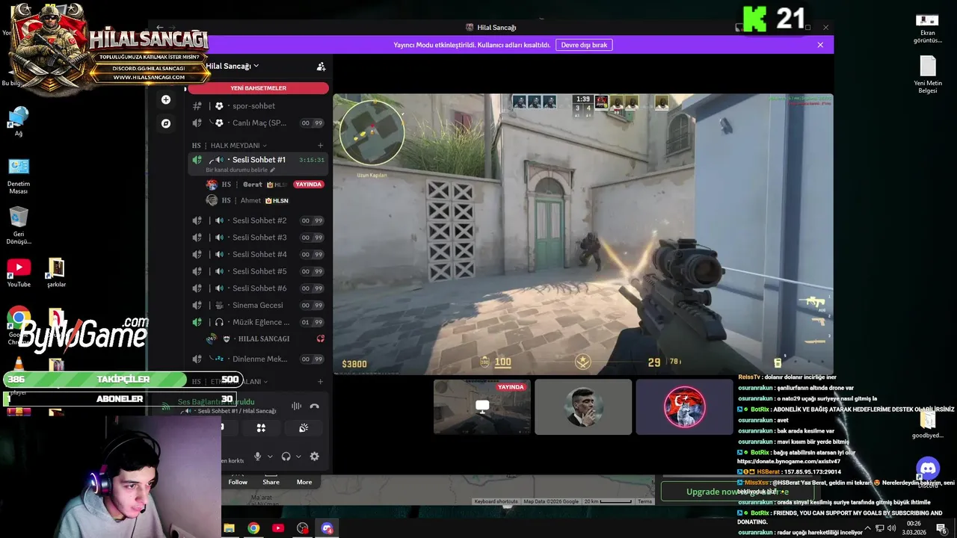
Task: Join Sesli Sohbet #6 voice channel
Action: 258,288
